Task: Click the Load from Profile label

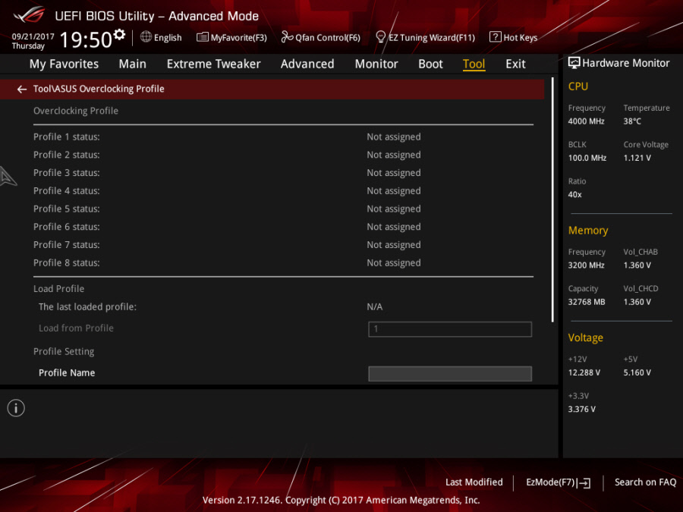Action: point(76,328)
